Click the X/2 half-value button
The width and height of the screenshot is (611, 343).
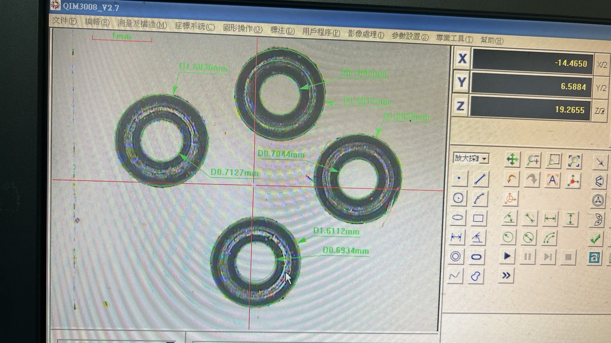click(x=602, y=65)
